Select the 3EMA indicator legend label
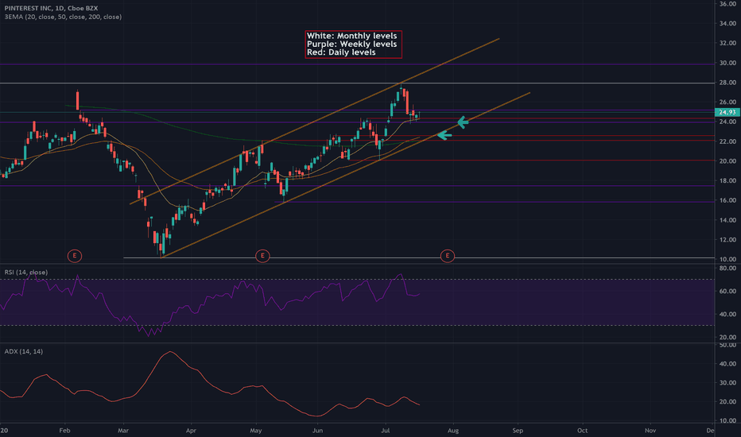 [63, 17]
